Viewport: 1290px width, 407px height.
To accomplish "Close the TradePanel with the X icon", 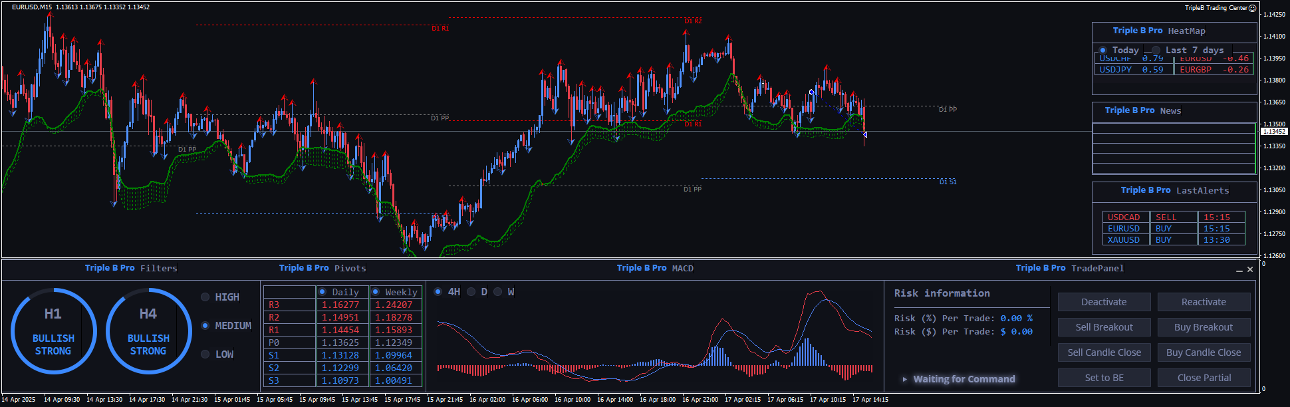I will tap(1250, 269).
